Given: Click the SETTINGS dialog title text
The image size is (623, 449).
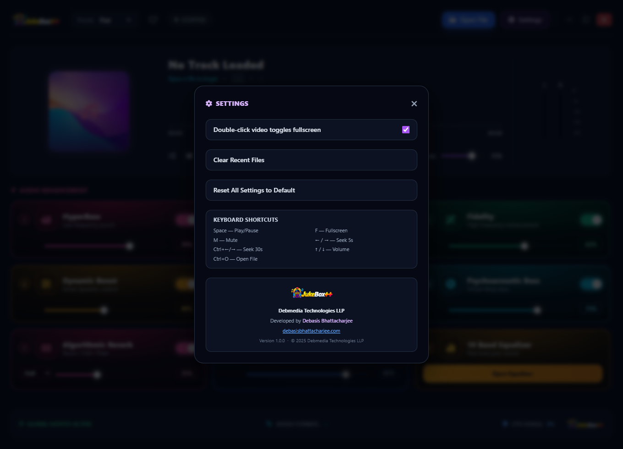Looking at the screenshot, I should (x=232, y=104).
